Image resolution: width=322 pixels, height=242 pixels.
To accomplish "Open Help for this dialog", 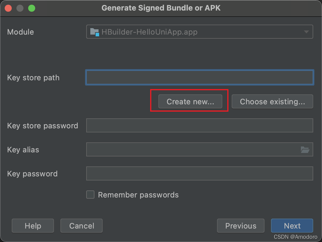I will (x=33, y=226).
